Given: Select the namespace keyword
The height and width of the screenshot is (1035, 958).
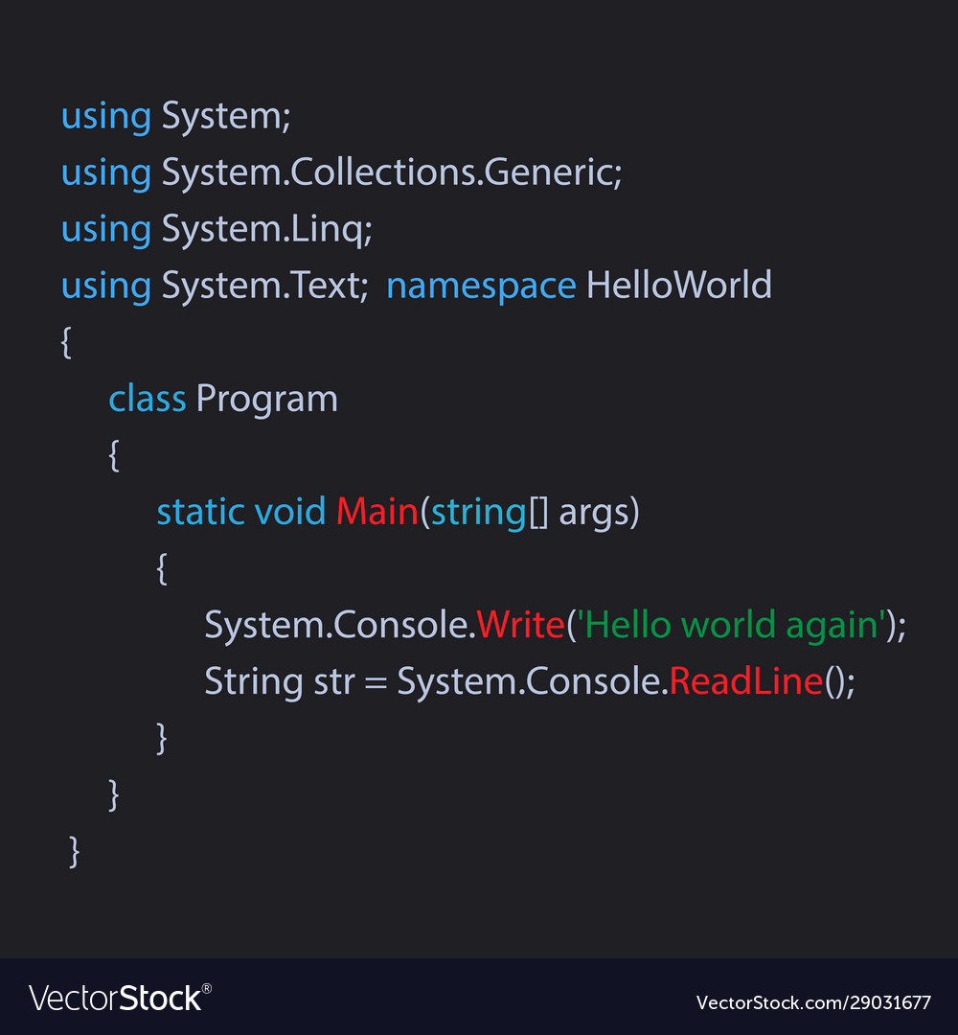Looking at the screenshot, I should coord(481,287).
